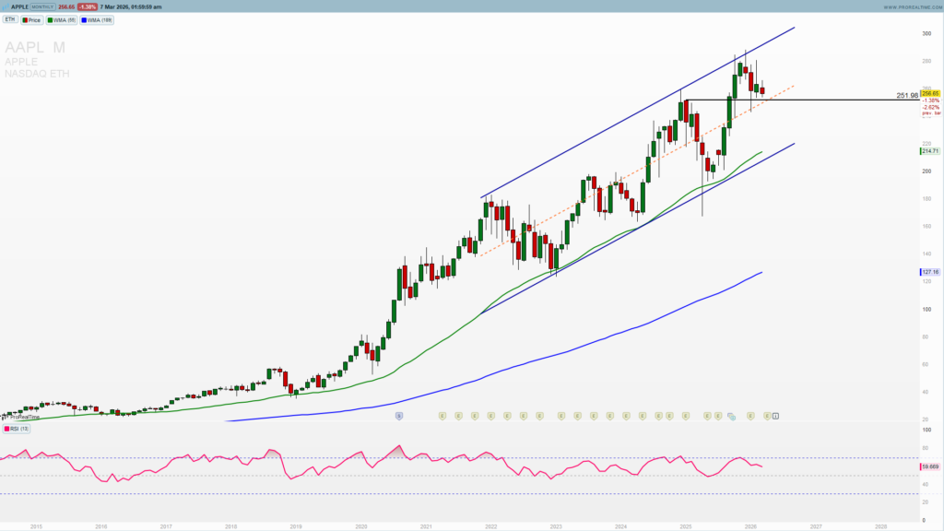Click the 256.65 price tag on right axis
The image size is (944, 531).
pyautogui.click(x=929, y=92)
